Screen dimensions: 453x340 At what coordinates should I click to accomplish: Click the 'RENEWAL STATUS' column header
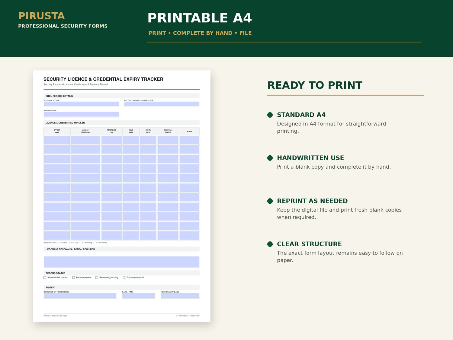pos(168,131)
